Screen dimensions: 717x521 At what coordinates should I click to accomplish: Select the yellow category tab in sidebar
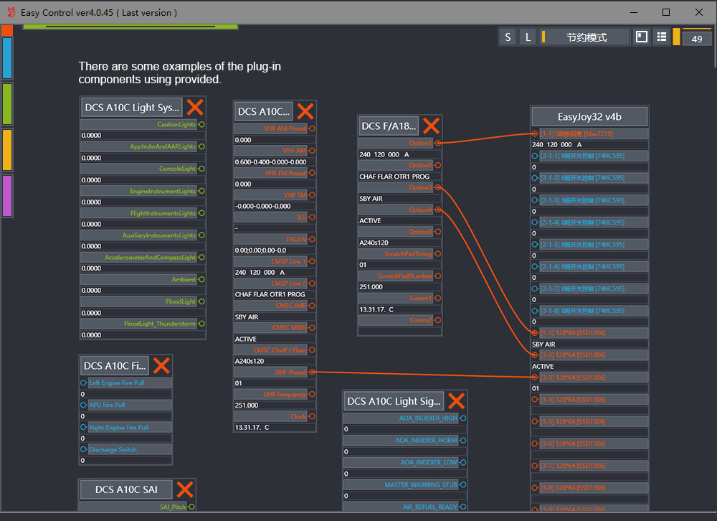pyautogui.click(x=7, y=150)
